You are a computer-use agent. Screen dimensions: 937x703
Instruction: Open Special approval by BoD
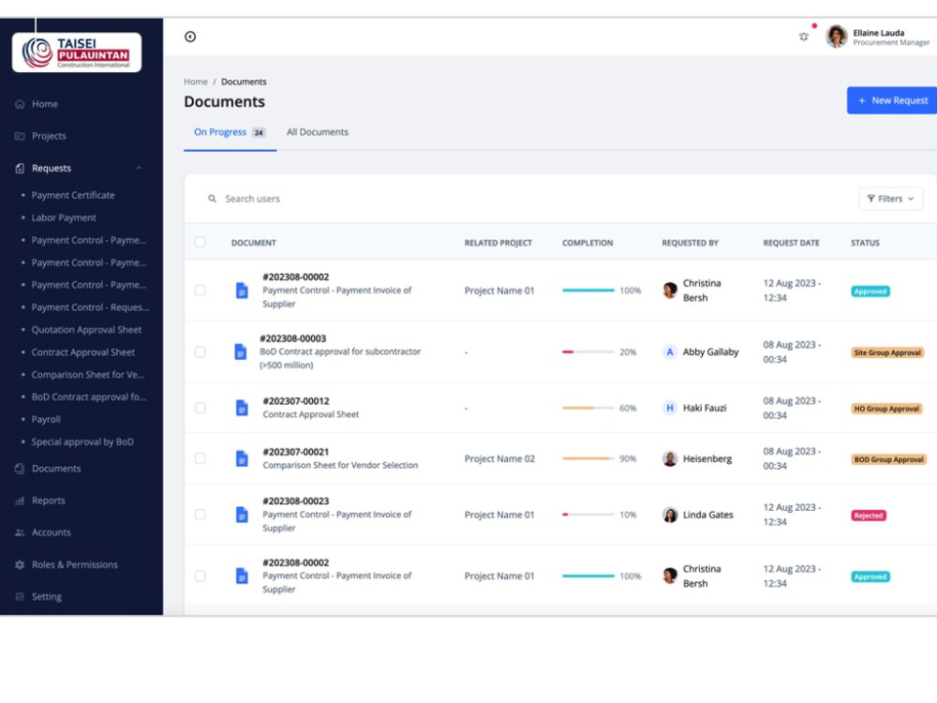82,442
